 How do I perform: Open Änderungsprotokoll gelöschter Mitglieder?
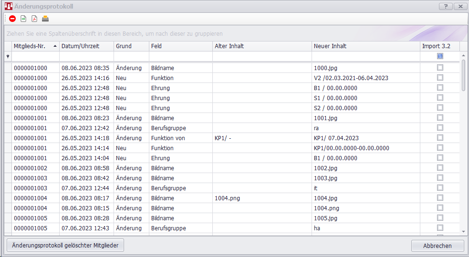coord(65,246)
